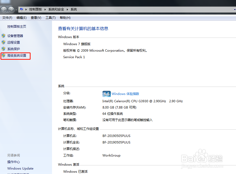236x174 pixels.
Task: Click the Windows 7 旗舰版 edition text
Action: pos(77,44)
